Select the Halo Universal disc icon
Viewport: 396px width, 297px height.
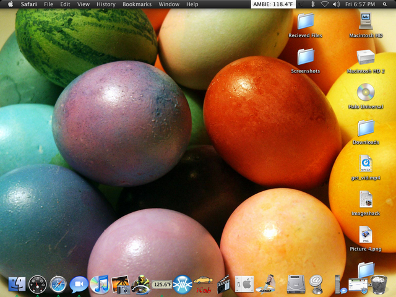(x=366, y=93)
